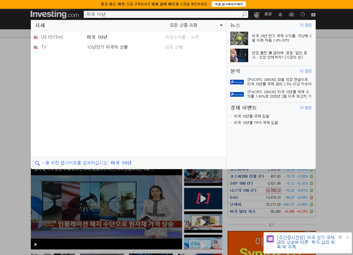Click the Investing.com logo
Viewport: 353px width, 255px height.
click(55, 14)
